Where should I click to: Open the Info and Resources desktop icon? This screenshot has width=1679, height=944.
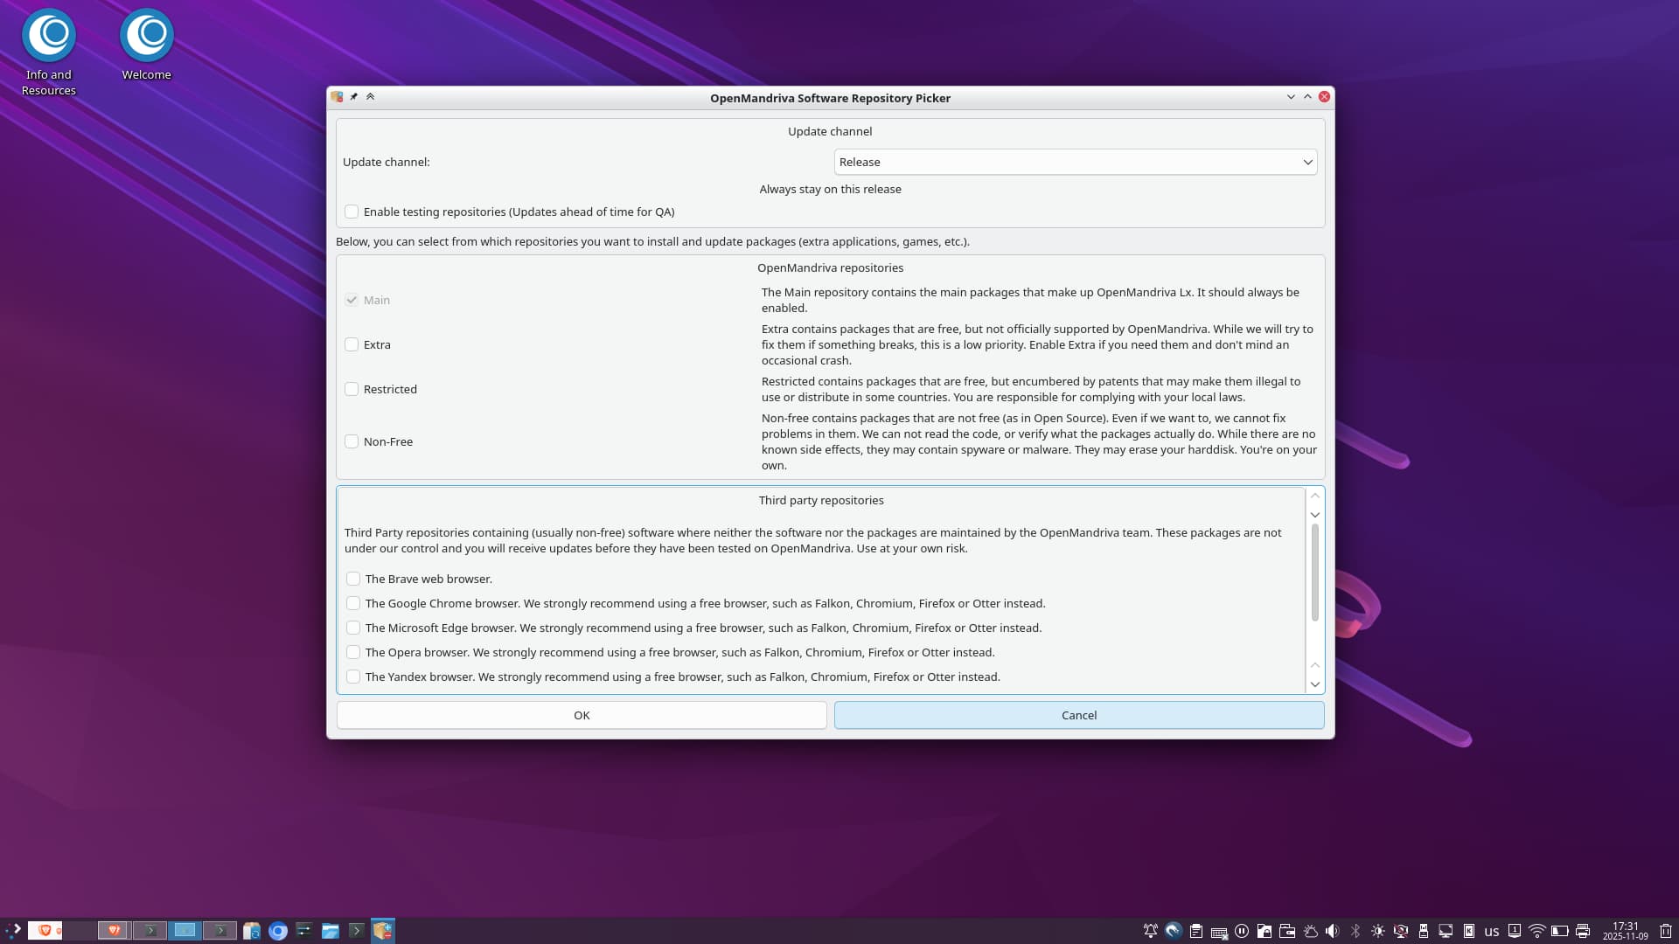coord(49,36)
